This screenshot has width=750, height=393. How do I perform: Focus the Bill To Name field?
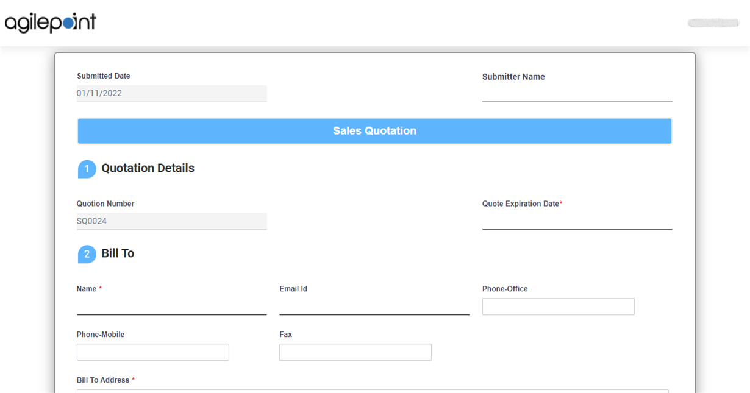point(172,306)
